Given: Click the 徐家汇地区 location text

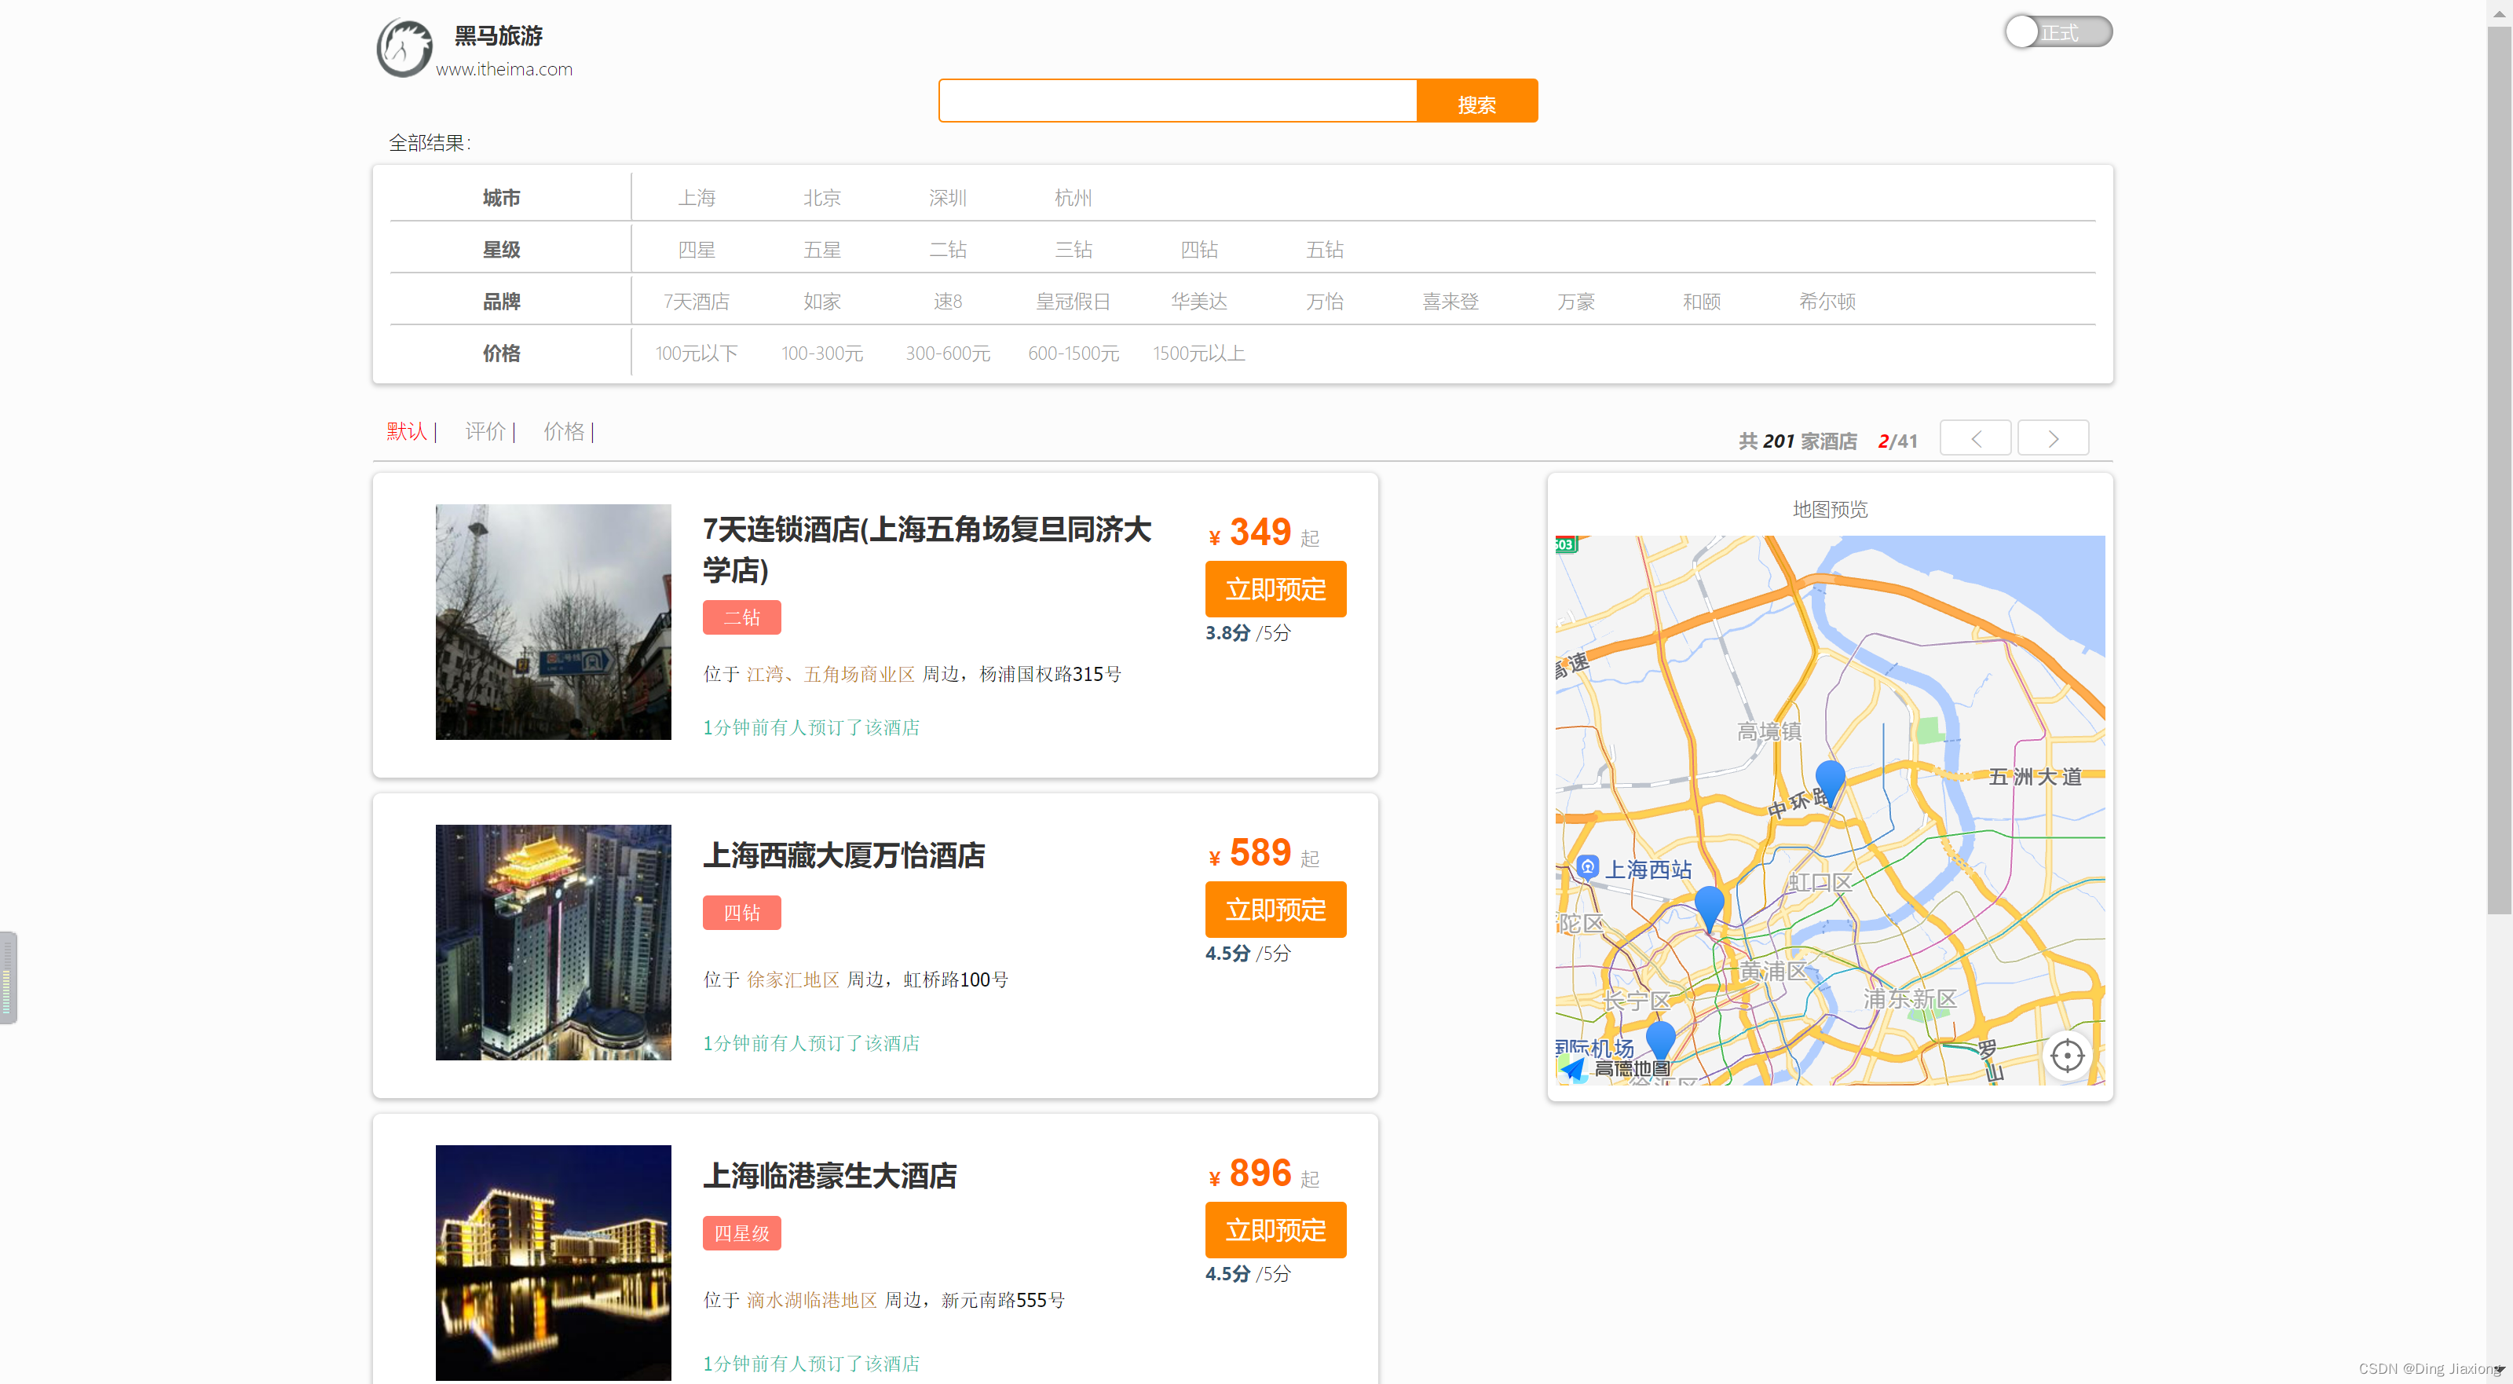Looking at the screenshot, I should click(793, 979).
